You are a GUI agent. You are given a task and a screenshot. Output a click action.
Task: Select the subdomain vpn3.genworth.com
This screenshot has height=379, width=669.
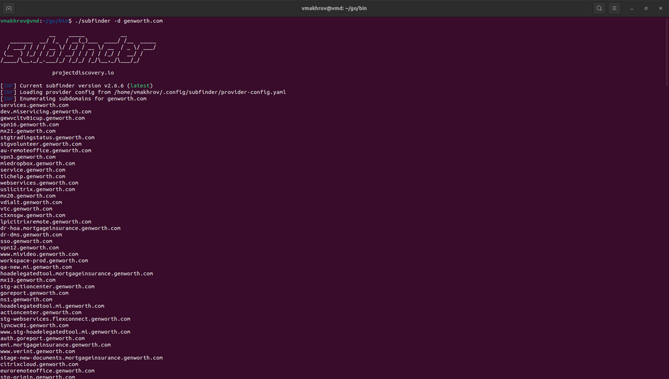(x=29, y=156)
